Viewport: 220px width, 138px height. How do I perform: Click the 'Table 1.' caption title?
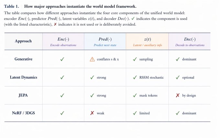(x=11, y=6)
